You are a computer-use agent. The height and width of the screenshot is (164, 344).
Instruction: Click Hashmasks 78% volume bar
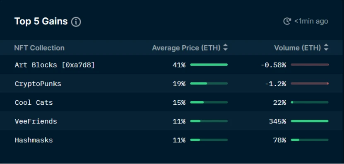click(x=310, y=140)
